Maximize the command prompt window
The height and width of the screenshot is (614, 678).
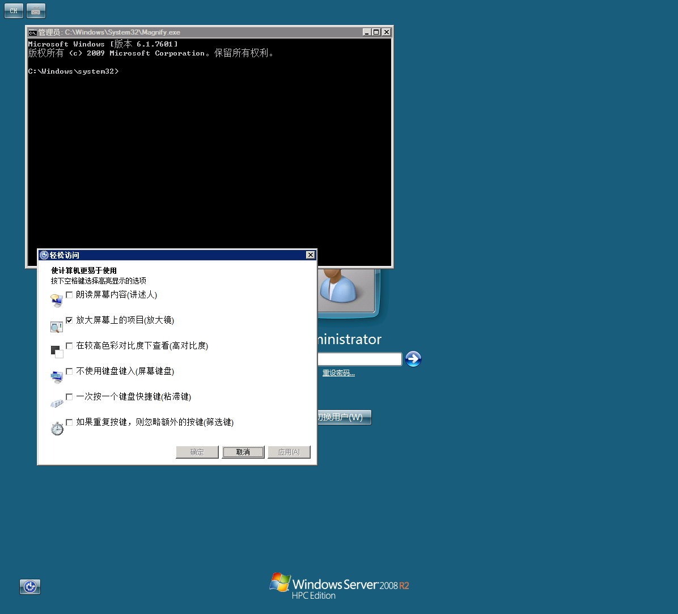tap(376, 32)
